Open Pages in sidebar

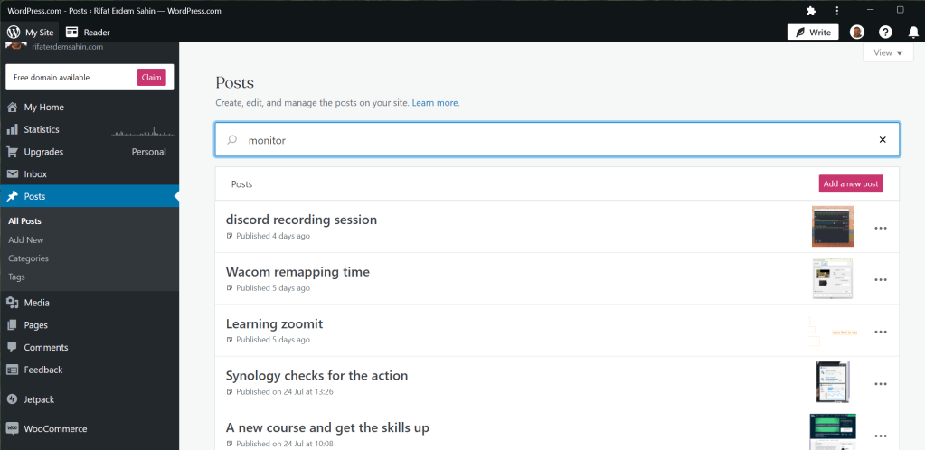click(90, 325)
